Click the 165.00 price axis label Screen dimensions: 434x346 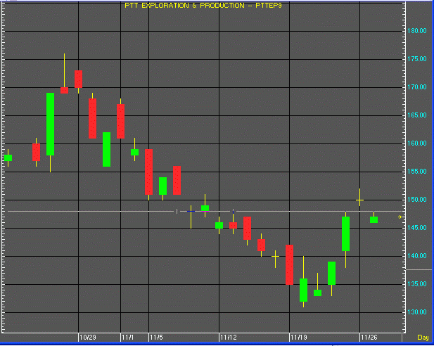pyautogui.click(x=417, y=115)
